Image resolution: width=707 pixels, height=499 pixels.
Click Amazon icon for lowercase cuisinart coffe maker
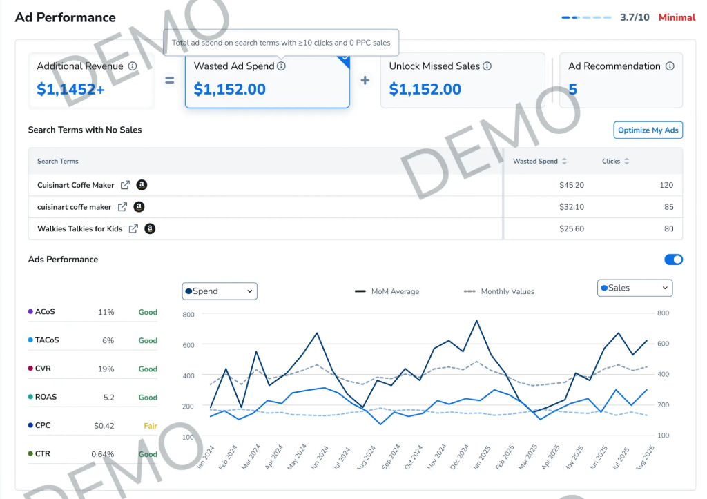point(139,207)
